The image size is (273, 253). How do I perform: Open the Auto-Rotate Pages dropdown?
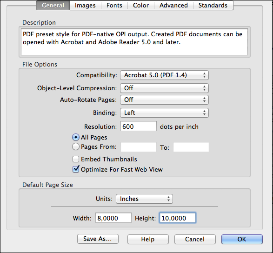tap(164, 100)
